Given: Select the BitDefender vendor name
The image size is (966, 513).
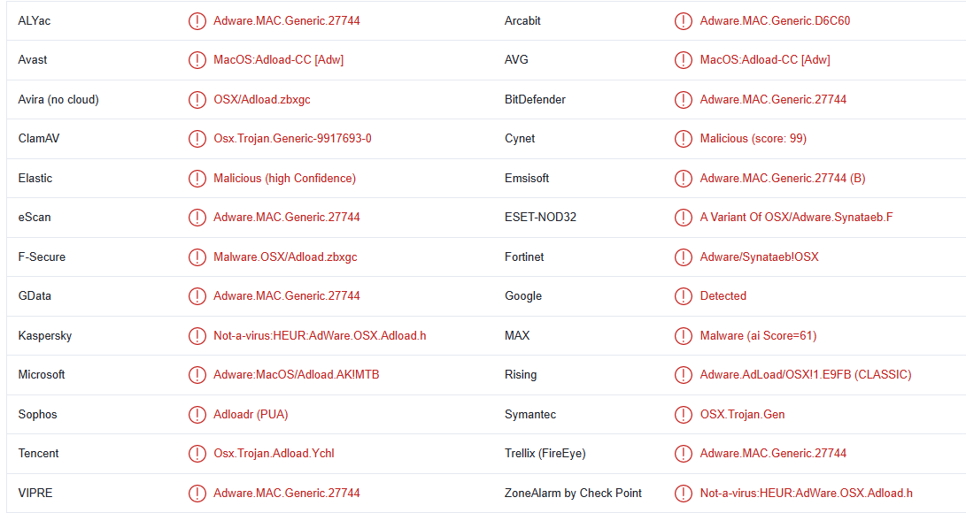Looking at the screenshot, I should tap(535, 100).
